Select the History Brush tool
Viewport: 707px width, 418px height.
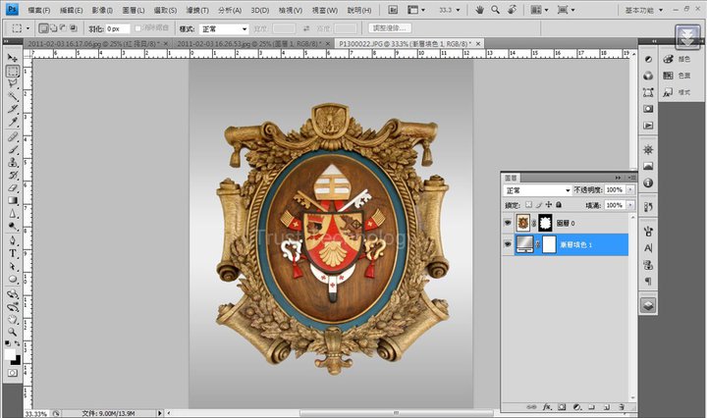pyautogui.click(x=13, y=175)
